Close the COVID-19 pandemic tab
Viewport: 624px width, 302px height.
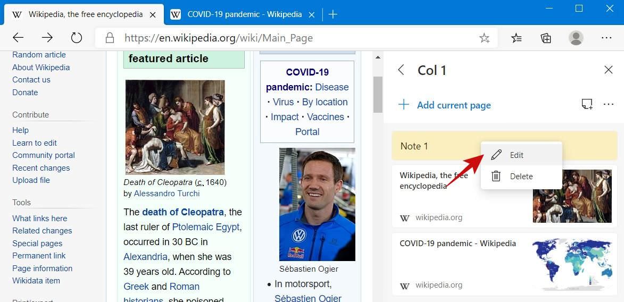[x=312, y=15]
